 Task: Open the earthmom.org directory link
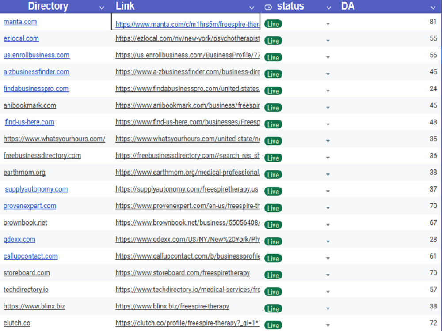tap(24, 172)
